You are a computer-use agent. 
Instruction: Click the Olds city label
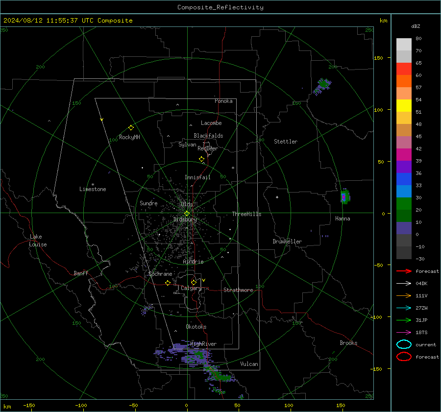(187, 204)
